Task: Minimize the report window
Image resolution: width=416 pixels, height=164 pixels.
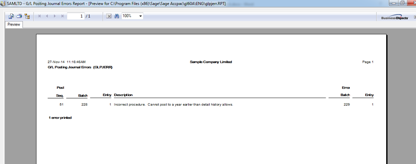Action: (394, 3)
